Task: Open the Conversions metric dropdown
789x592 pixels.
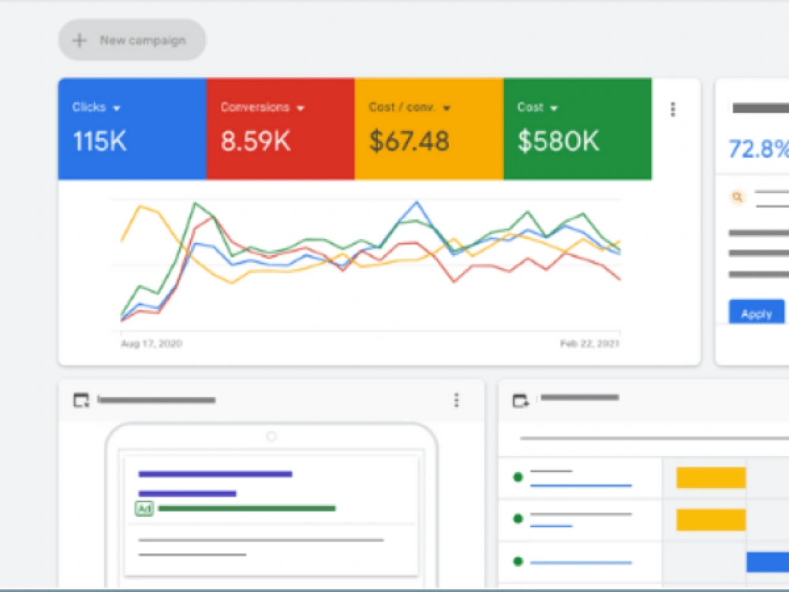Action: 301,108
